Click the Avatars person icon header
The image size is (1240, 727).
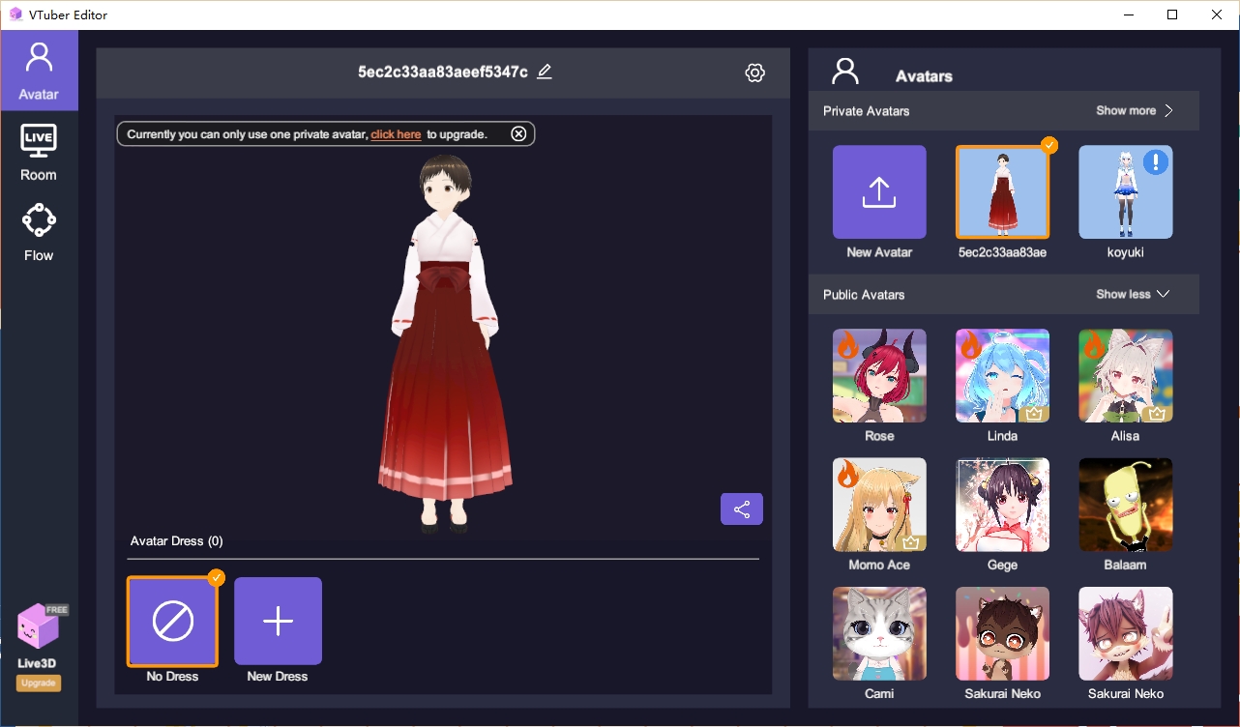click(x=844, y=70)
